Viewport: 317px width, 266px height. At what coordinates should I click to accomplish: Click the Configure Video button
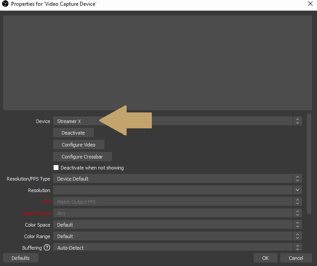(79, 145)
